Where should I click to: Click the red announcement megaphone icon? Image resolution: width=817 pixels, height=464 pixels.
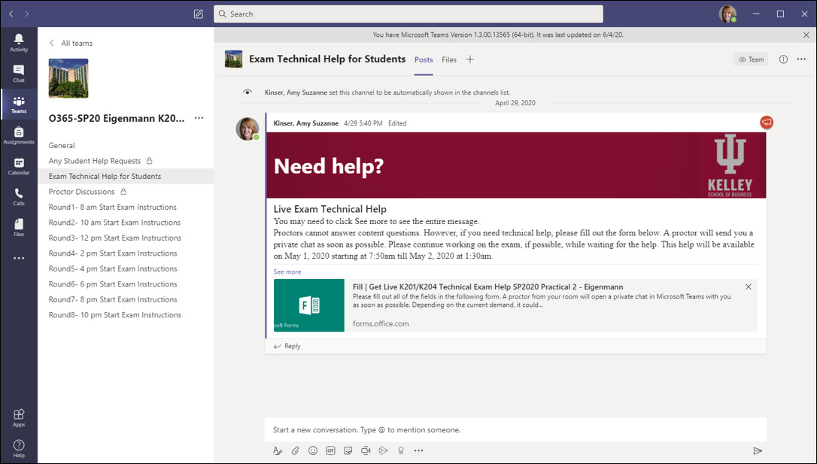(767, 123)
